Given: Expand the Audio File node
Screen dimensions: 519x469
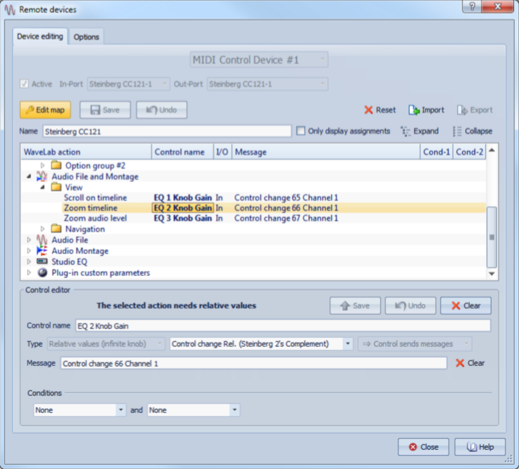Looking at the screenshot, I should (x=29, y=240).
